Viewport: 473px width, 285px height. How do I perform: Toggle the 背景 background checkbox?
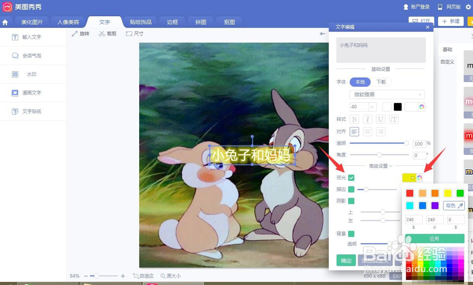pyautogui.click(x=351, y=234)
